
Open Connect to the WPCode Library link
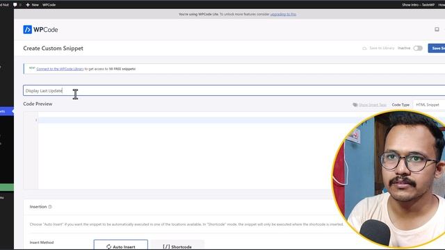point(60,69)
